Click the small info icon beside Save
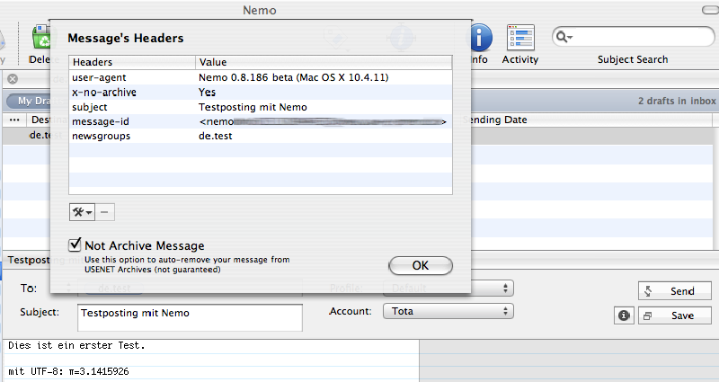The height and width of the screenshot is (382, 719). point(624,315)
